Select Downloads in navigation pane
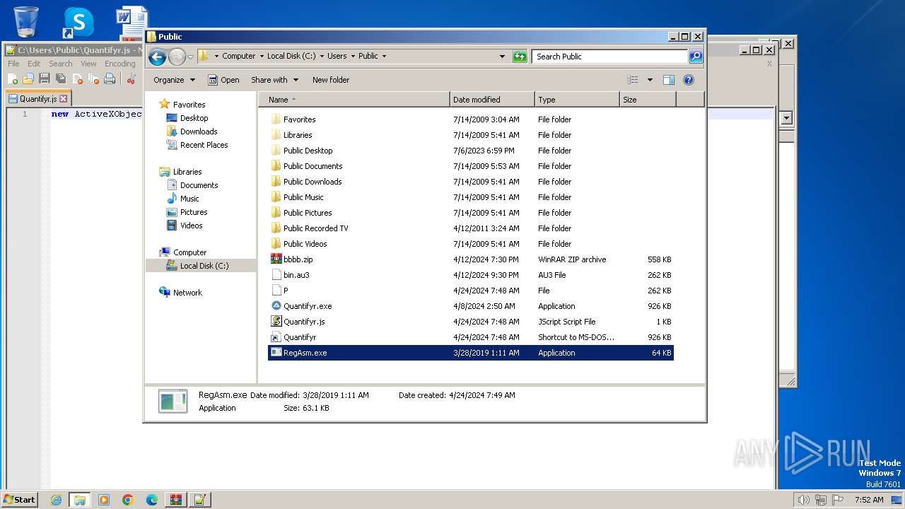This screenshot has height=509, width=905. tap(199, 131)
